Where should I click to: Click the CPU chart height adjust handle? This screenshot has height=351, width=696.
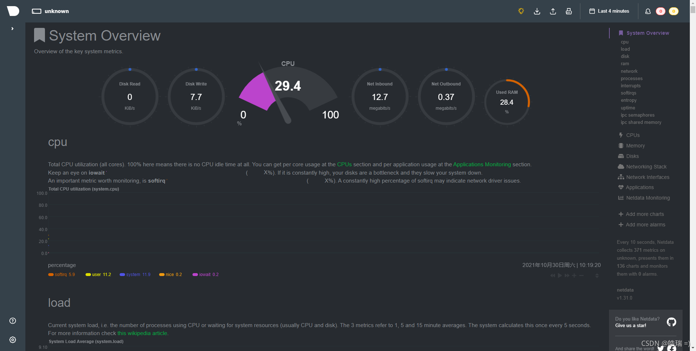pos(597,276)
